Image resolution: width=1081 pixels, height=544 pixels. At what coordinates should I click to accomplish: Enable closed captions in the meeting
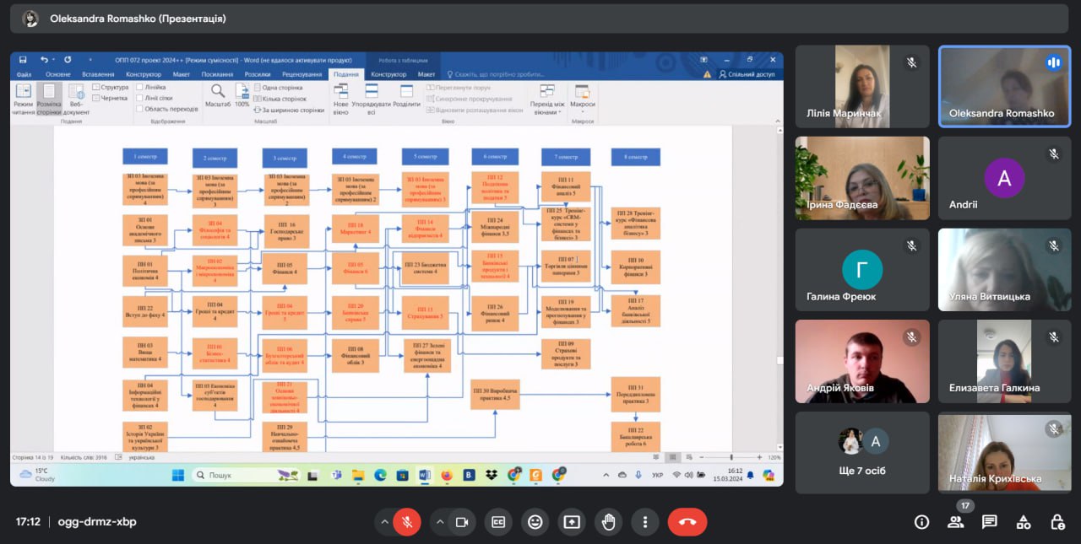pyautogui.click(x=498, y=522)
